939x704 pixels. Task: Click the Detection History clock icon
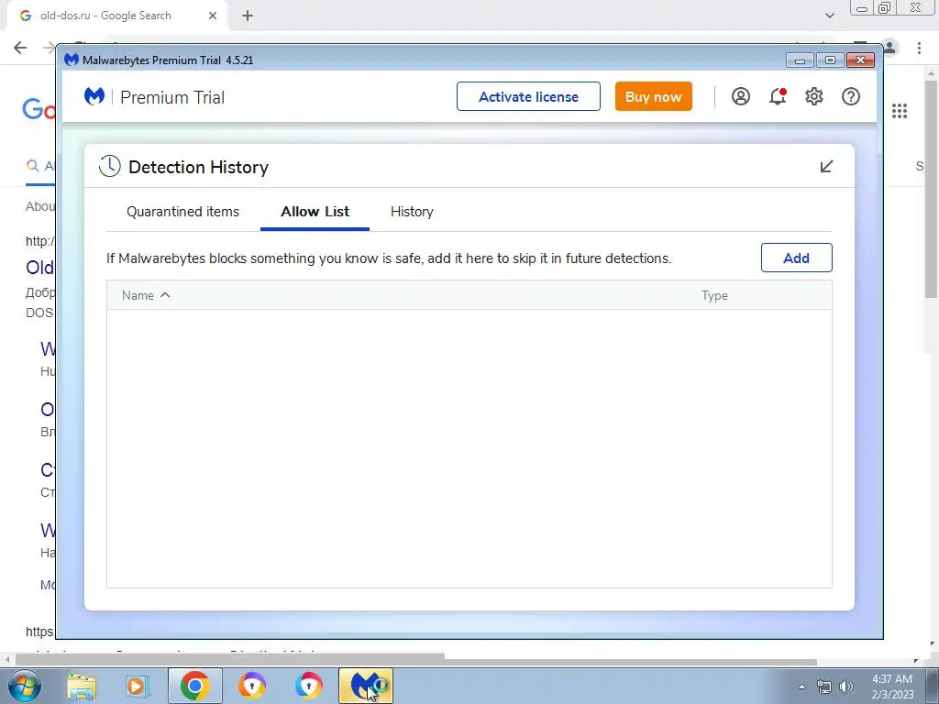pos(110,167)
